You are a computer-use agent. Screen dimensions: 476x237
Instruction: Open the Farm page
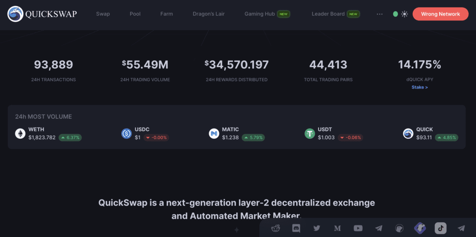[166, 14]
